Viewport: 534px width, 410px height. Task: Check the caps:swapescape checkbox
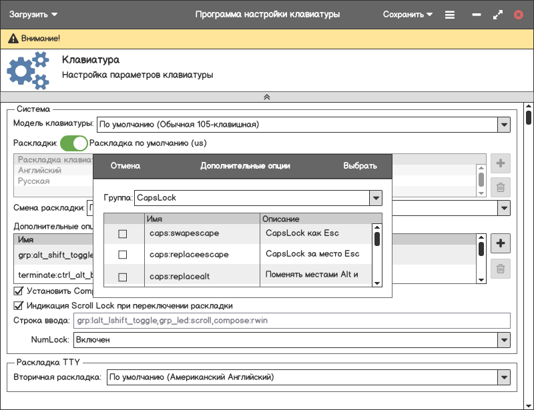click(122, 234)
